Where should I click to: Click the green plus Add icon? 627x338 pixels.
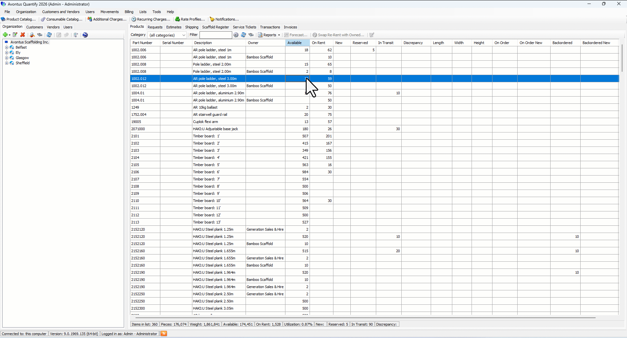(5, 35)
